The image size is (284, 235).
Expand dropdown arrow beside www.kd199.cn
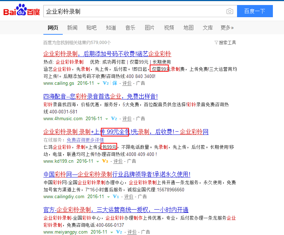click(x=98, y=161)
